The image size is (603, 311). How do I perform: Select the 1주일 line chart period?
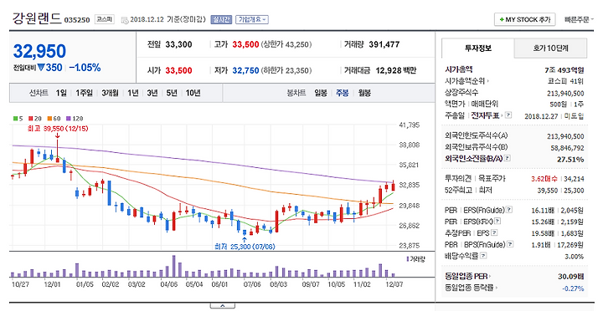point(84,93)
